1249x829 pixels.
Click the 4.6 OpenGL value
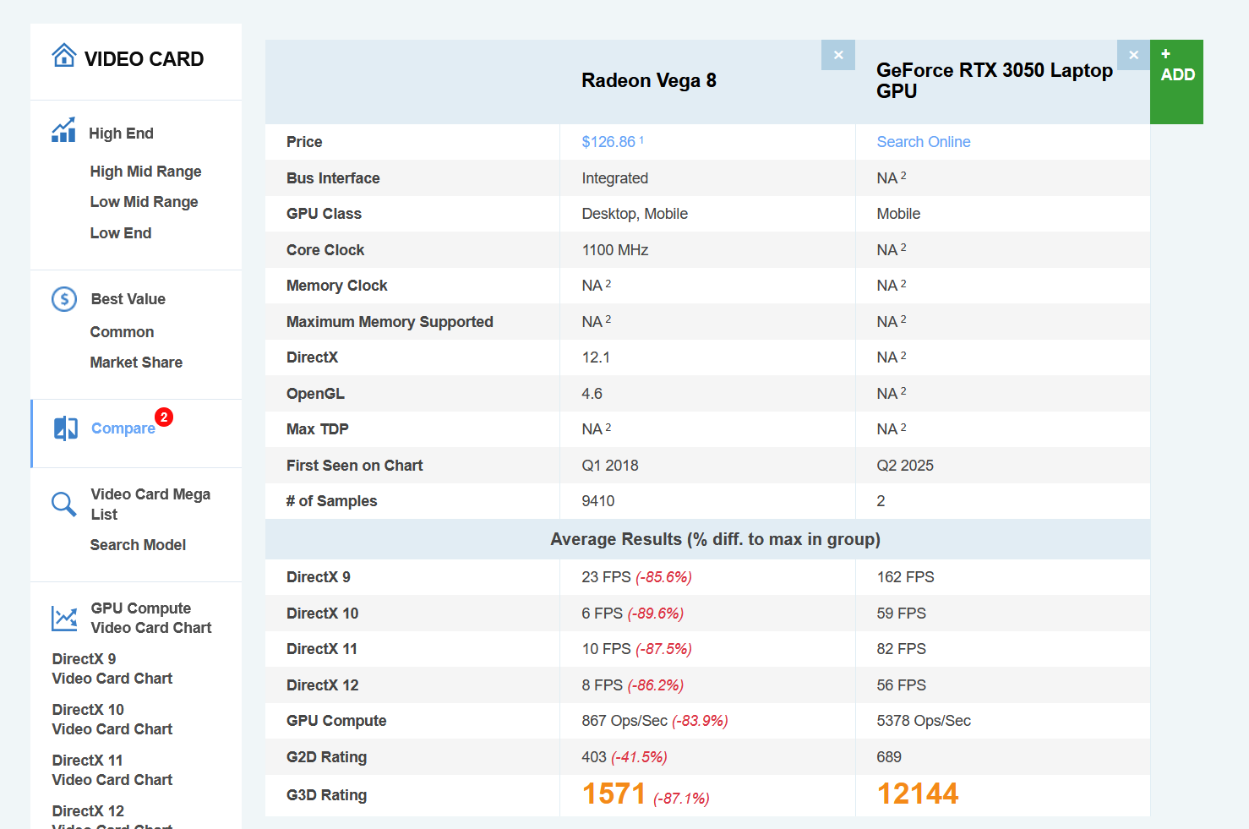[592, 394]
